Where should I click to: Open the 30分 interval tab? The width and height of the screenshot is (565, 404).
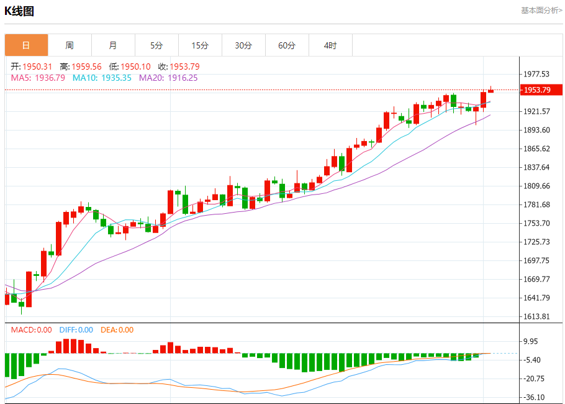(243, 45)
